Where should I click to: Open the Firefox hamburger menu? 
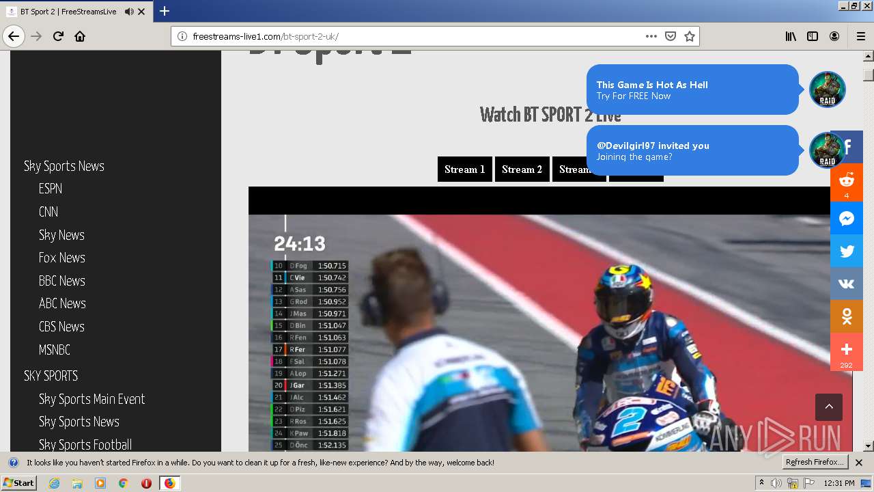click(860, 36)
